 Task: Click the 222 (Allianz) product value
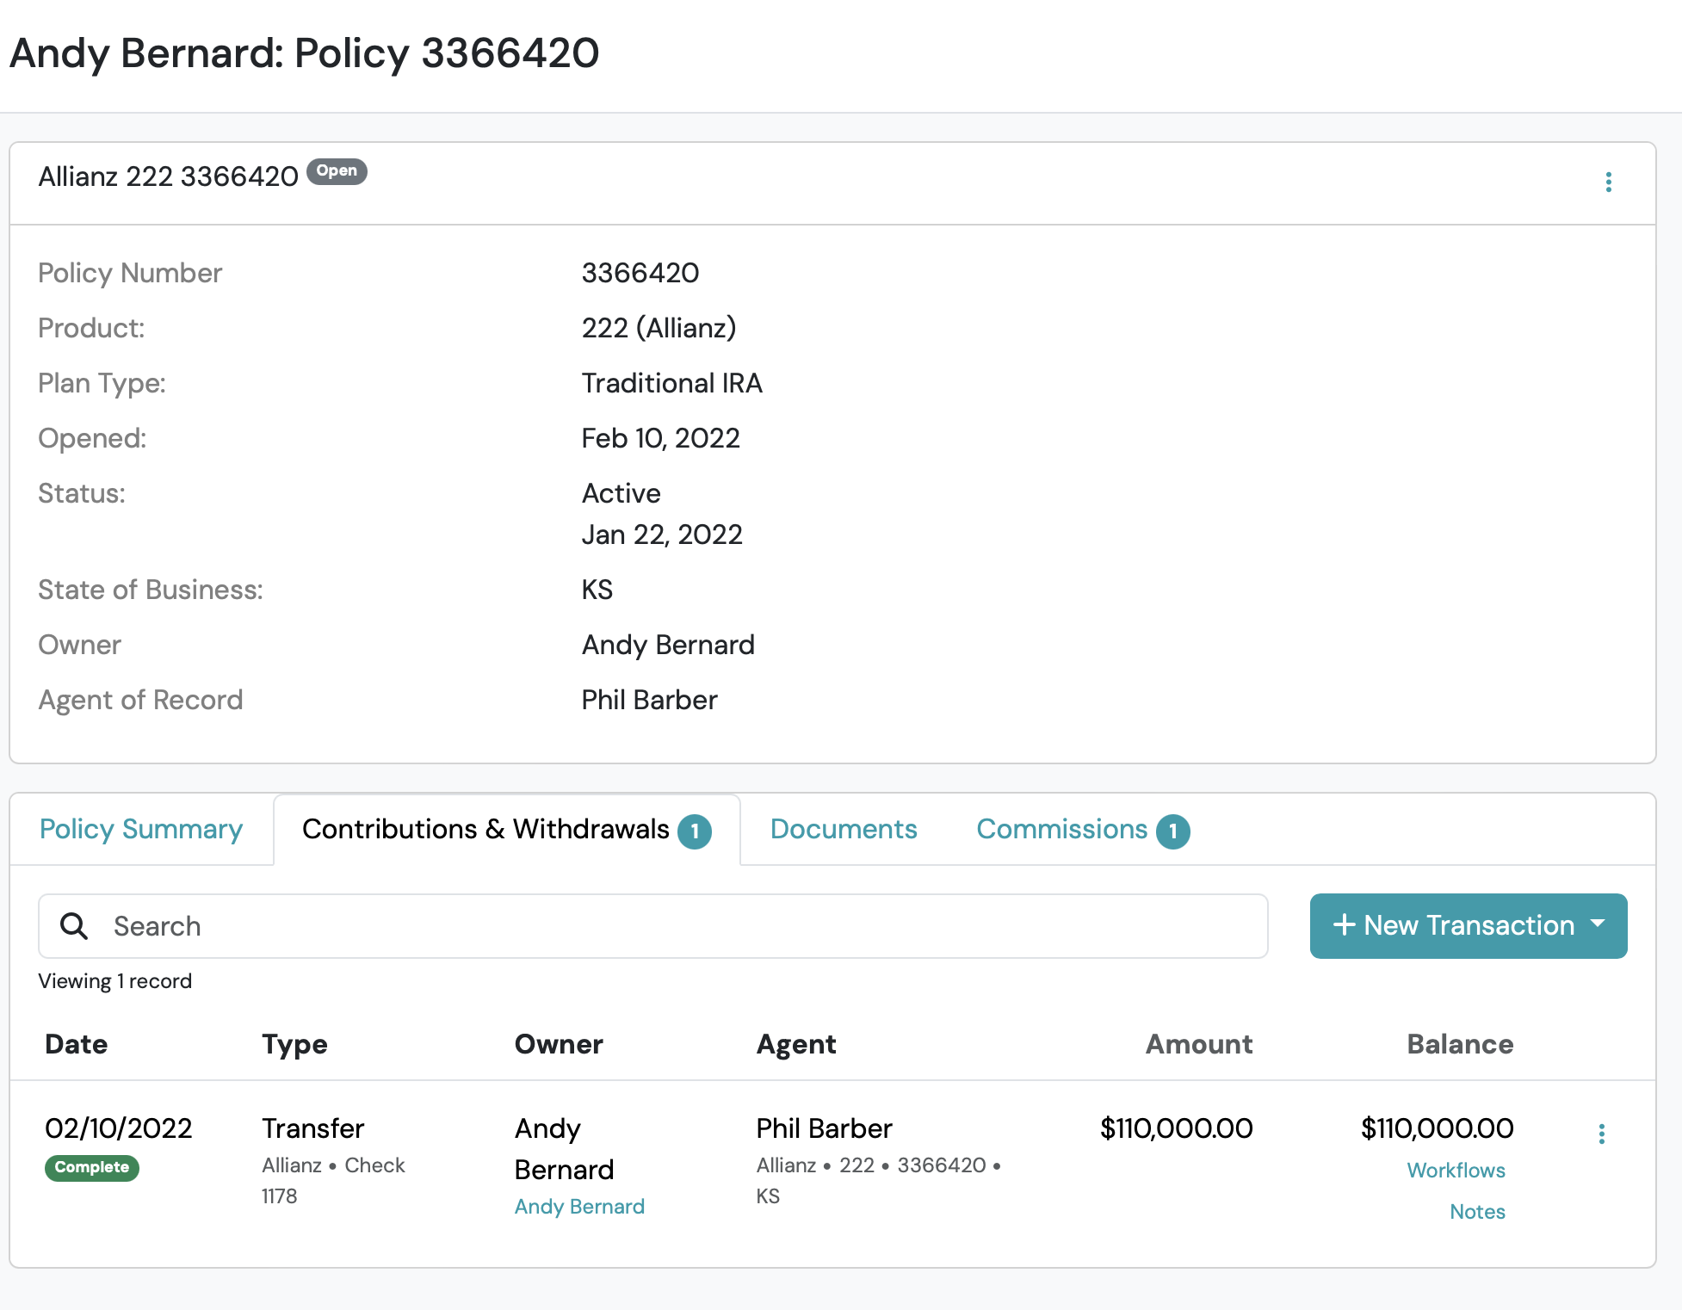tap(659, 328)
